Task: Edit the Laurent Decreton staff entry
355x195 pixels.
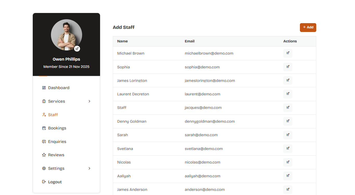Action: pyautogui.click(x=288, y=94)
